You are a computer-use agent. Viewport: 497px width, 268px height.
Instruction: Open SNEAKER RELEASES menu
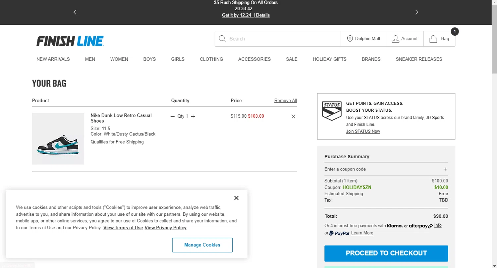[x=419, y=59]
